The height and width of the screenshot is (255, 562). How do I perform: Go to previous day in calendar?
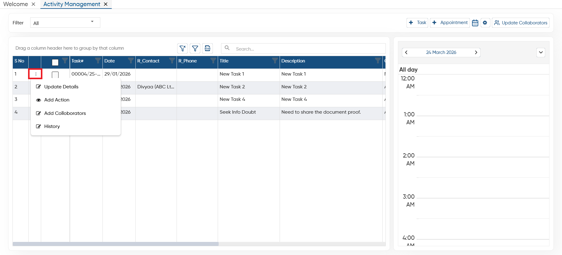pyautogui.click(x=406, y=52)
